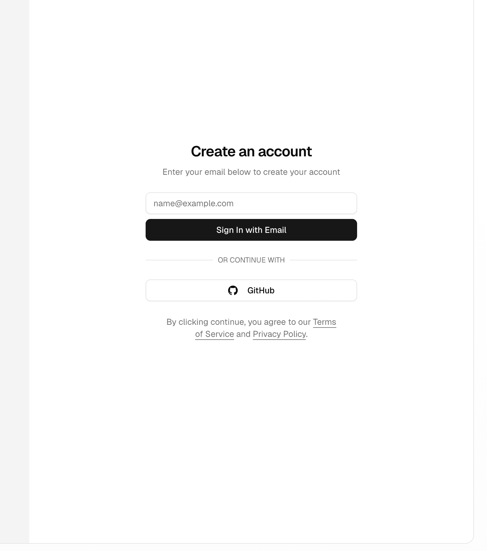This screenshot has width=487, height=551.
Task: Click the word "Email" on the dark button
Action: coord(276,230)
